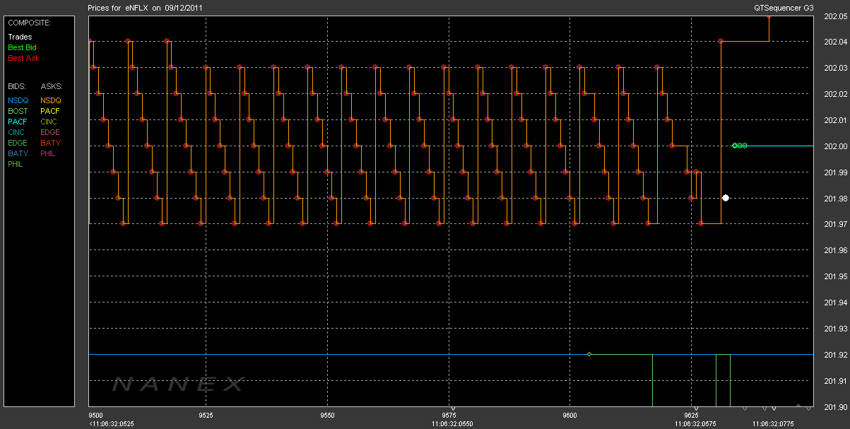Image resolution: width=850 pixels, height=429 pixels.
Task: Click BATY in the BIDS column
Action: [x=18, y=153]
